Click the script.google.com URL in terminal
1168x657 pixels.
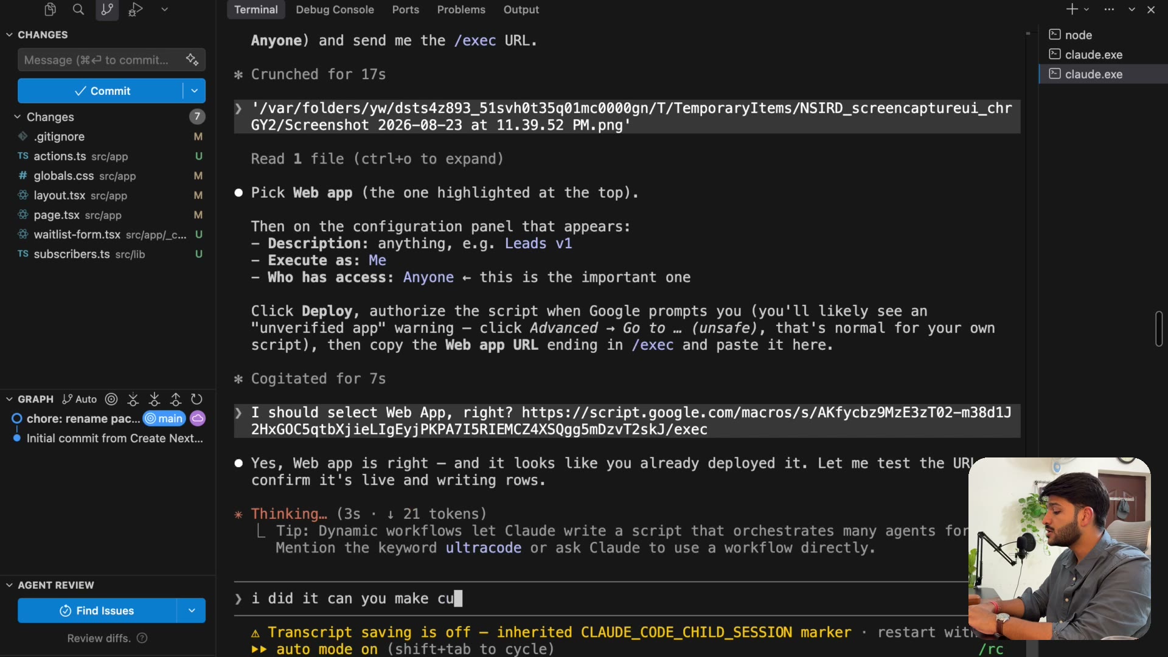631,421
